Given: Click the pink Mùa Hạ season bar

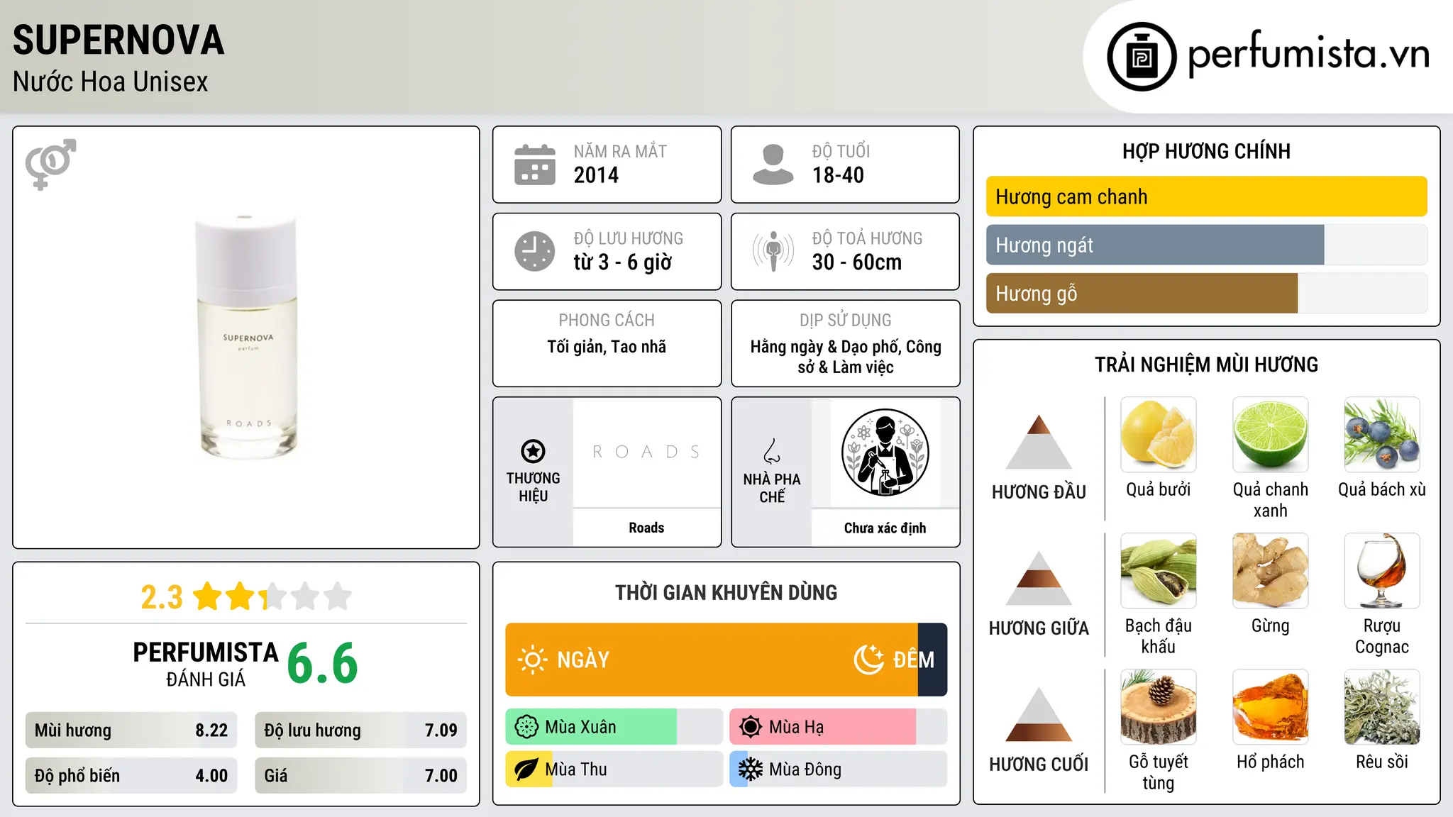Looking at the screenshot, I should pos(823,727).
